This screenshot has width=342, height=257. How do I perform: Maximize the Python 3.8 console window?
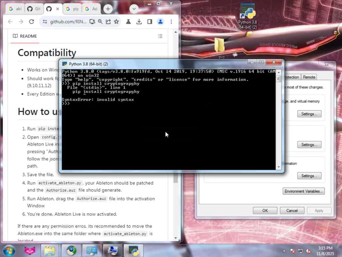pyautogui.click(x=261, y=63)
